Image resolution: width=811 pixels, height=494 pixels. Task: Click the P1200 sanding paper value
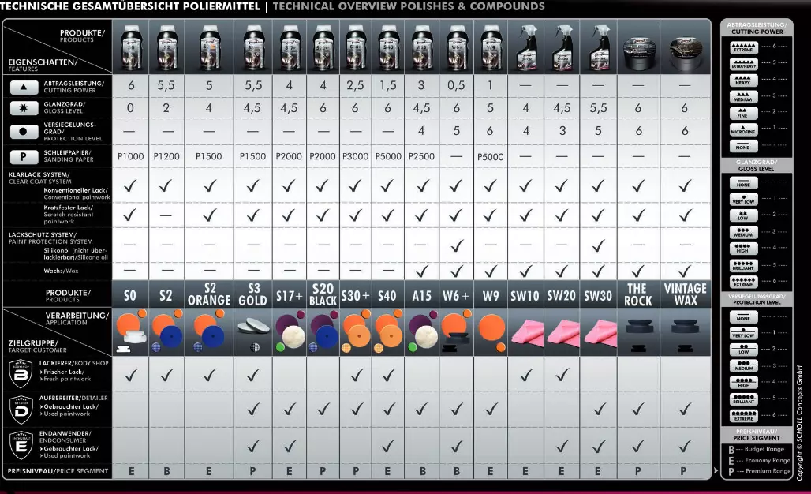[166, 156]
